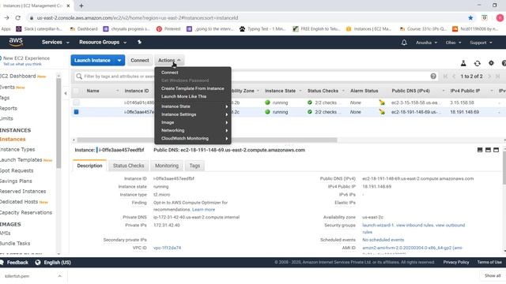The height and width of the screenshot is (284, 506).
Task: Click the globe language icon
Action: pos(38,263)
